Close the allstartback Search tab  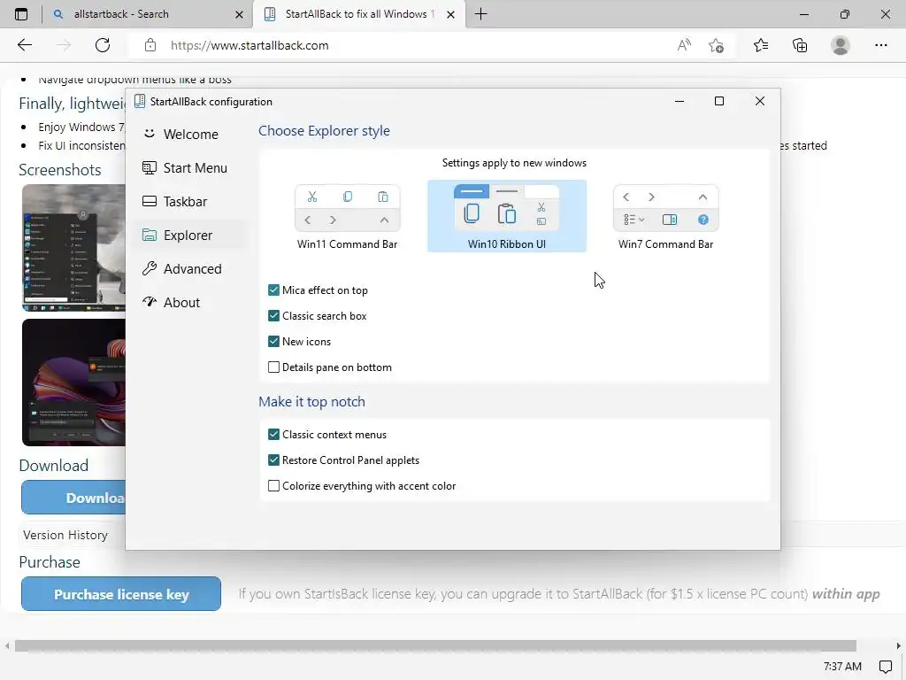click(x=239, y=14)
